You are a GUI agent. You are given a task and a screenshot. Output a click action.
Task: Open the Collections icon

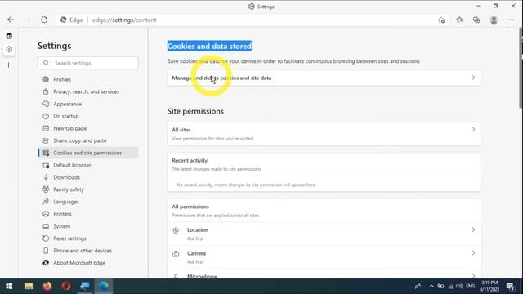(476, 20)
